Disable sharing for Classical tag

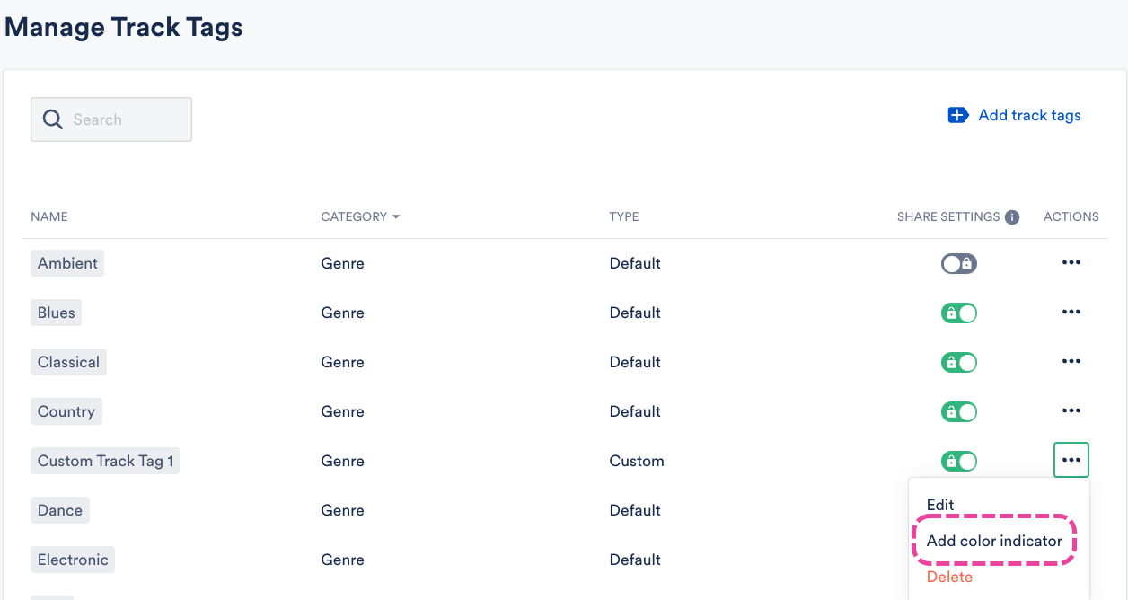point(958,363)
